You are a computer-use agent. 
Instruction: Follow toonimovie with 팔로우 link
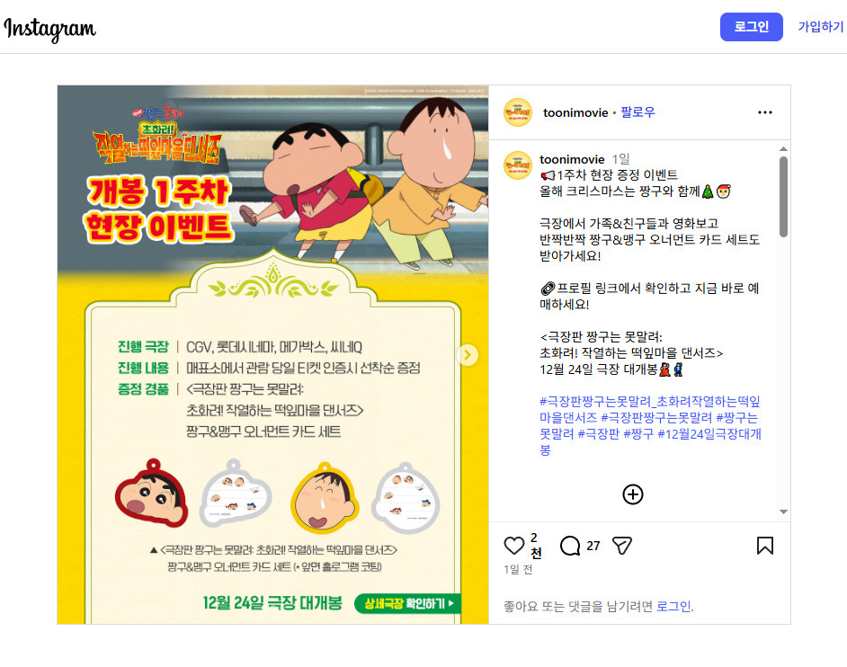(x=637, y=112)
